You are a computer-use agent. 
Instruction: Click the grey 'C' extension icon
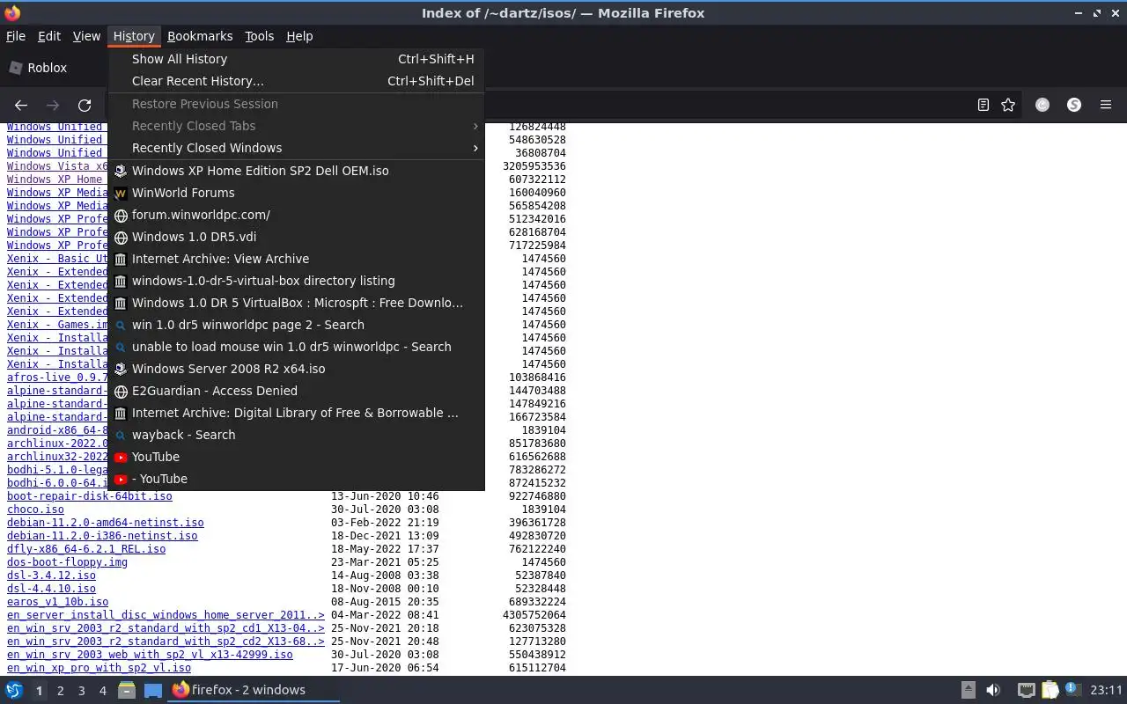pos(1042,105)
